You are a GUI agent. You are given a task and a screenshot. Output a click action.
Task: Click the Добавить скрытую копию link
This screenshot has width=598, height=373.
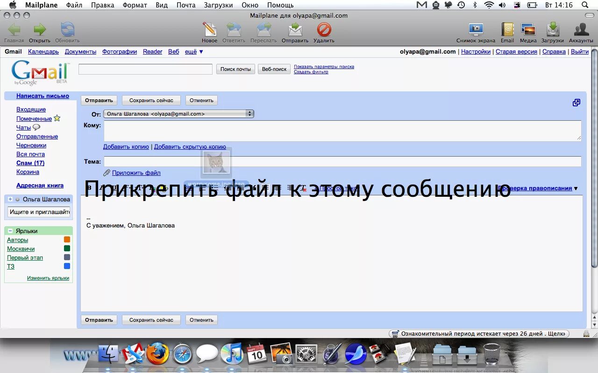pyautogui.click(x=190, y=146)
